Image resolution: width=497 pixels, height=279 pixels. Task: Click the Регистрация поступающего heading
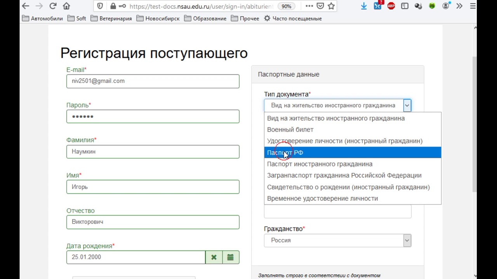[x=154, y=53]
